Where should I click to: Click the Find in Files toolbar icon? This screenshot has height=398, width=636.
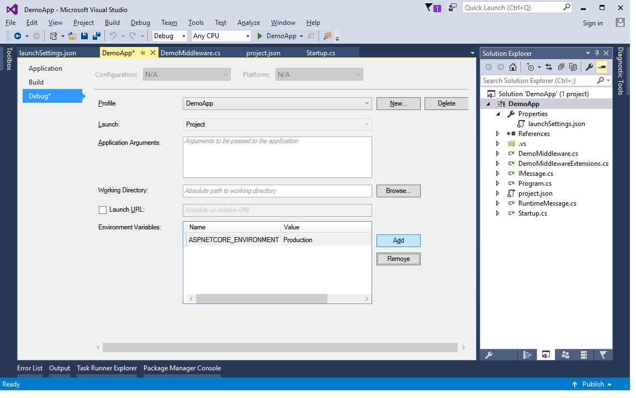pyautogui.click(x=327, y=36)
